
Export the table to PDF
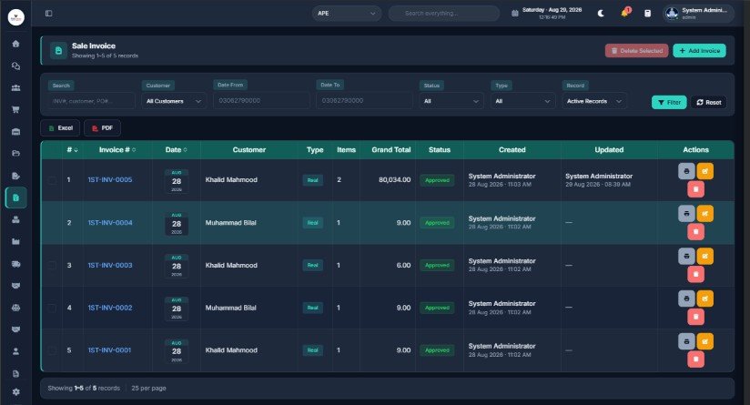[x=102, y=128]
